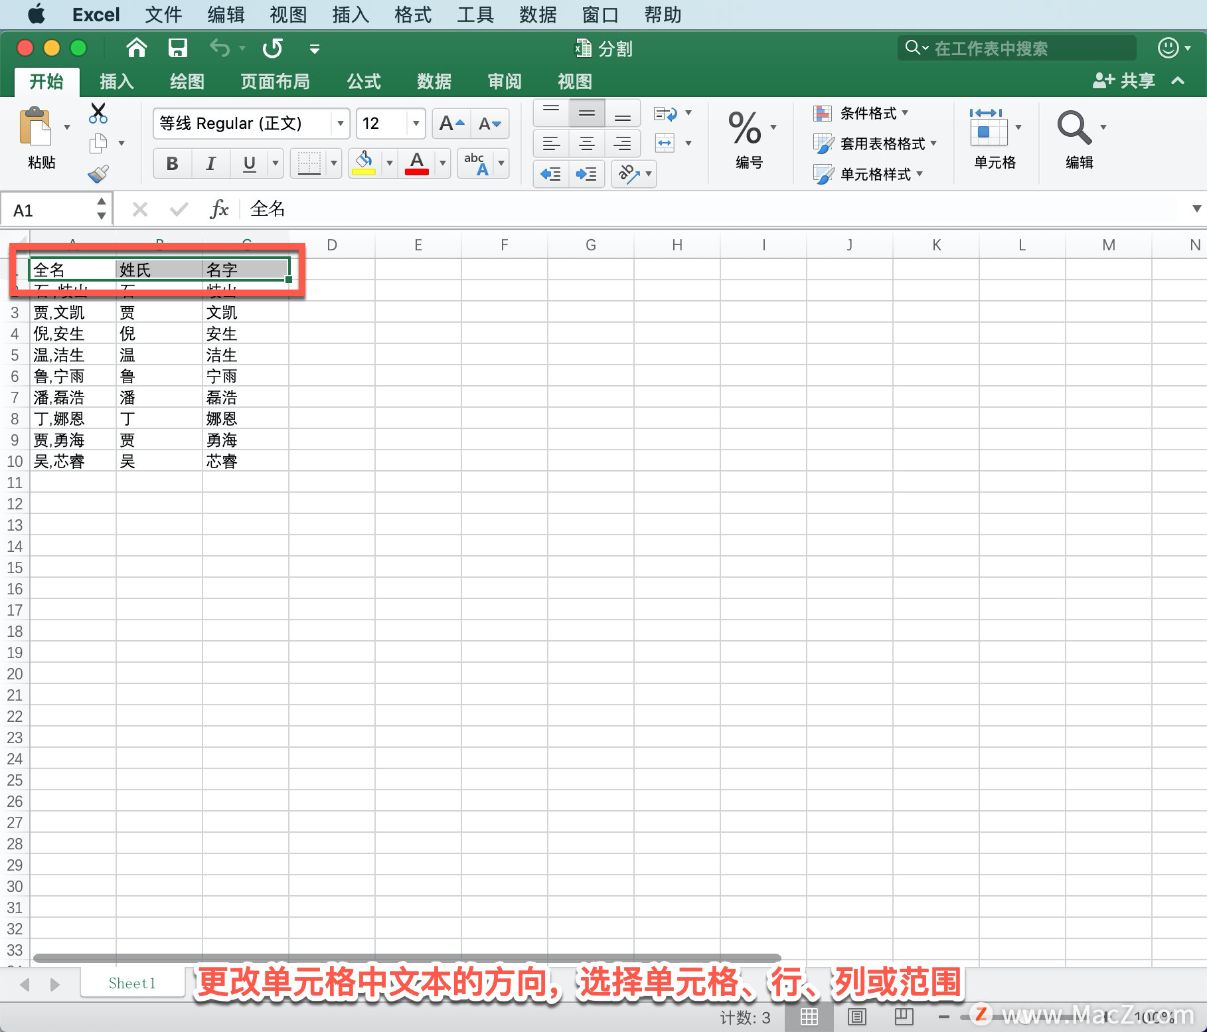Switch to the 公式 ribbon tab
Screen dimensions: 1207x1032
pos(364,82)
